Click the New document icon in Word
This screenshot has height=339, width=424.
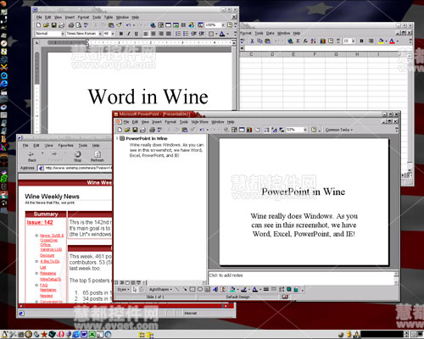pos(39,25)
